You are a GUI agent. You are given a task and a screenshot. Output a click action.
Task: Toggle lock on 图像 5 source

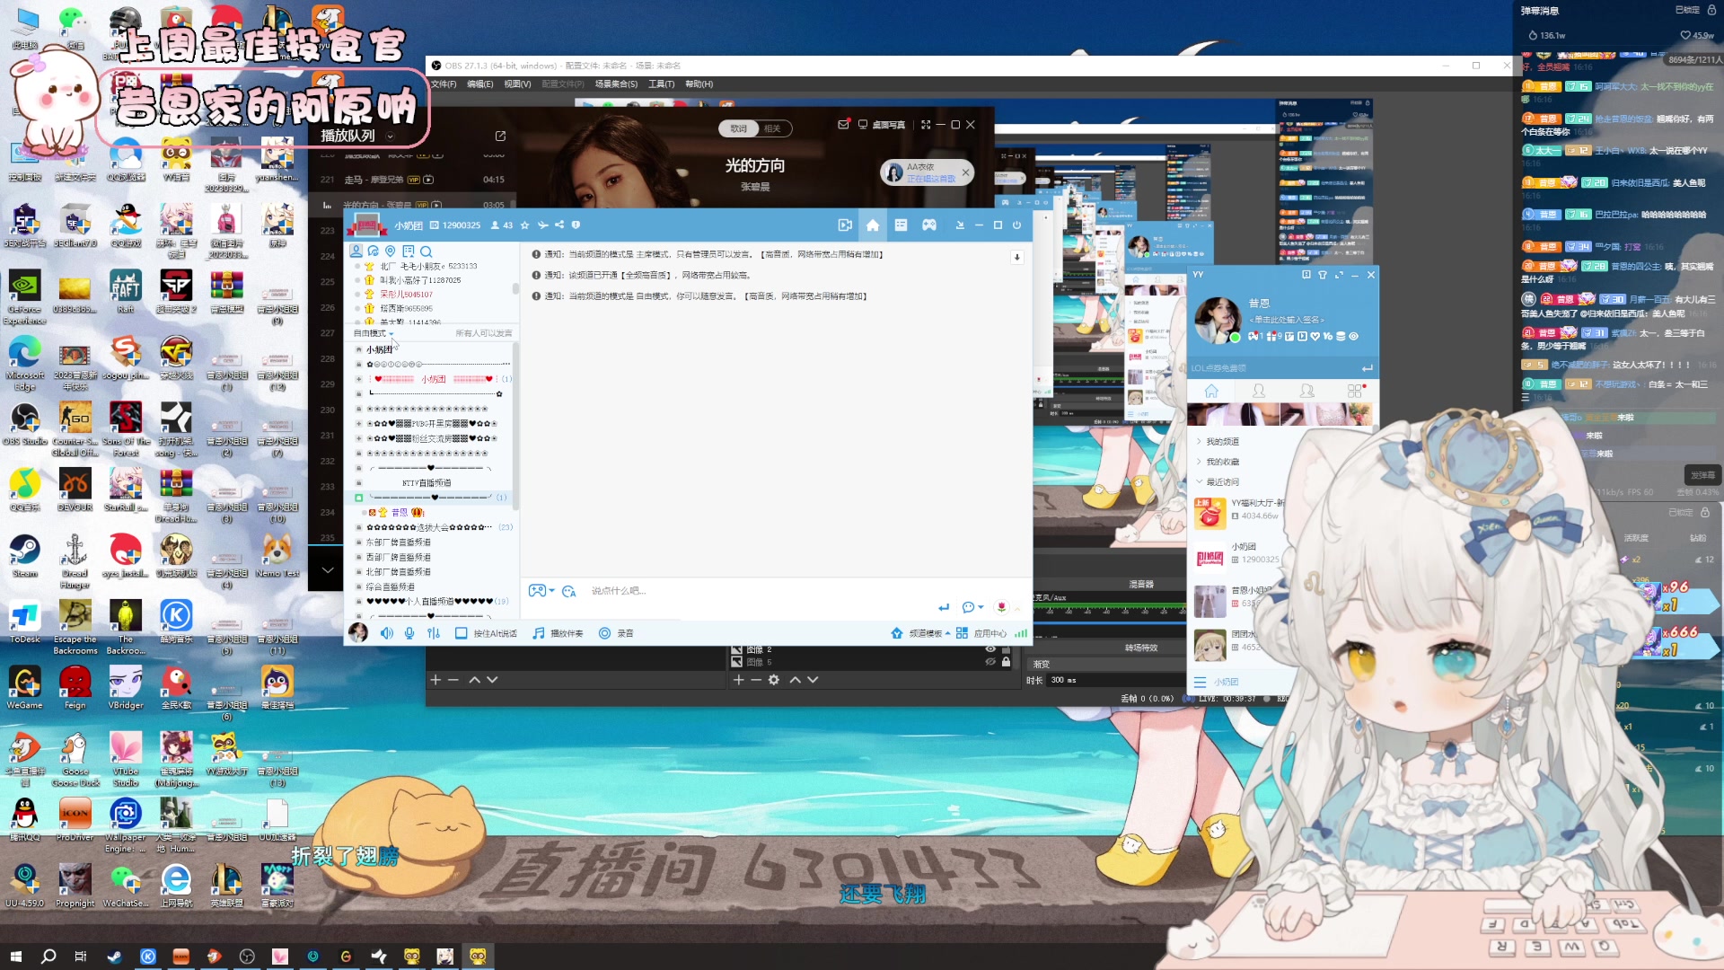(x=1006, y=662)
